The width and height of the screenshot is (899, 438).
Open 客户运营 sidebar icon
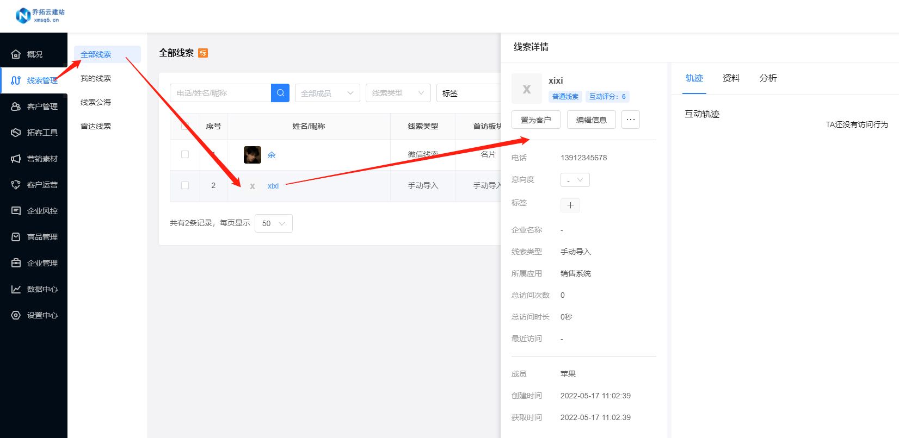click(16, 185)
